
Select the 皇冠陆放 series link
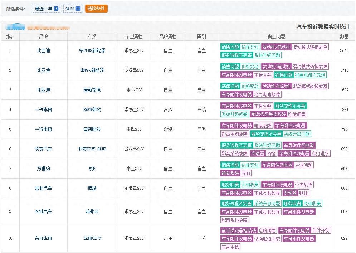[x=92, y=130]
